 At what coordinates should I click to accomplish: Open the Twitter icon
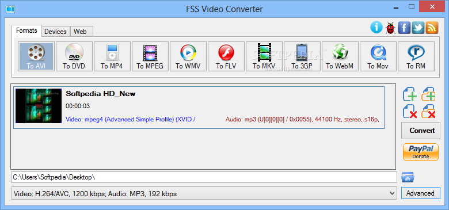[418, 28]
